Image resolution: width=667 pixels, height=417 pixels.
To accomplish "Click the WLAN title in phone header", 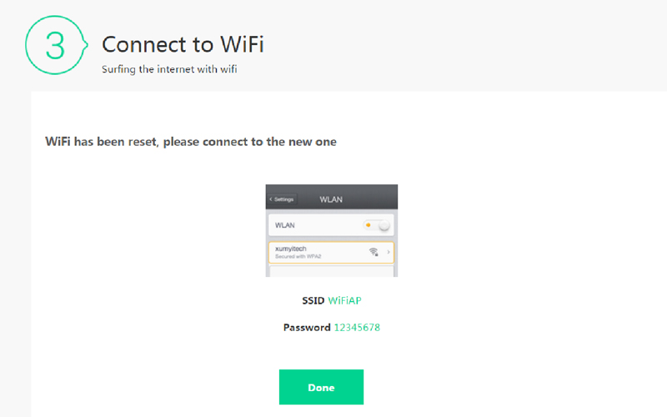I will 331,199.
